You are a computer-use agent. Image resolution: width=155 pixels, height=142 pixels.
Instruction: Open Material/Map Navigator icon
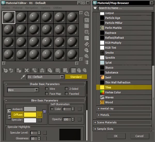[x=87, y=62]
